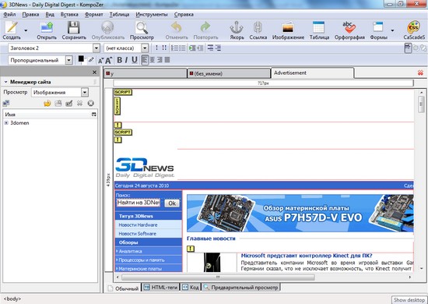The image size is (428, 304).
Task: Open the Новости Hardware link
Action: [x=138, y=224]
